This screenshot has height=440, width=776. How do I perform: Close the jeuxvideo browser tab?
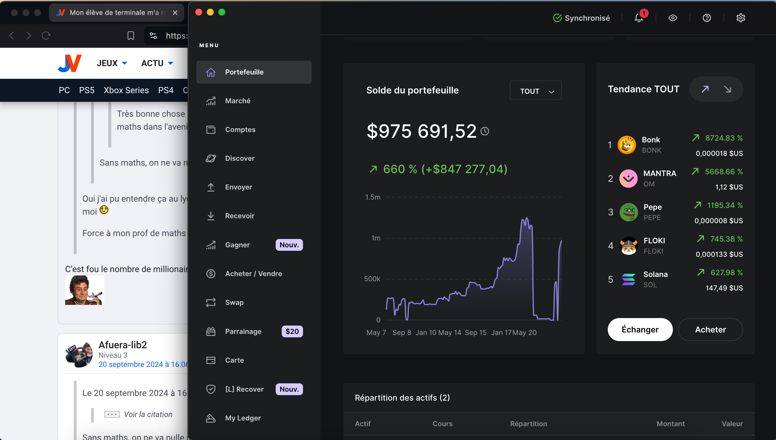tap(175, 13)
